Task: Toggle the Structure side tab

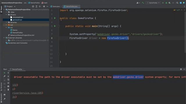Action: pyautogui.click(x=1, y=86)
